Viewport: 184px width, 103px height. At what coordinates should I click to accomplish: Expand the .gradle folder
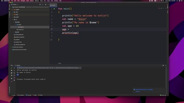(x=13, y=9)
